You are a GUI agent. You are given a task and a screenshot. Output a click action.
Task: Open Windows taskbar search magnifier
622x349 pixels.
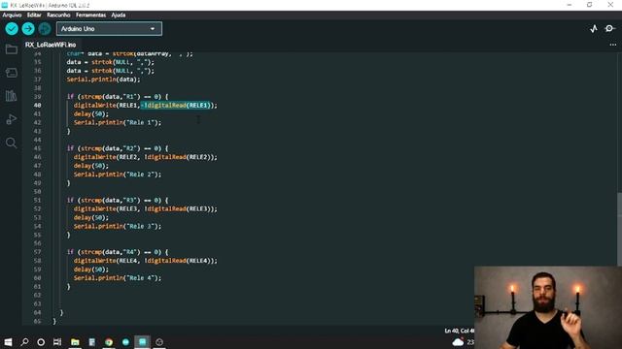click(24, 342)
